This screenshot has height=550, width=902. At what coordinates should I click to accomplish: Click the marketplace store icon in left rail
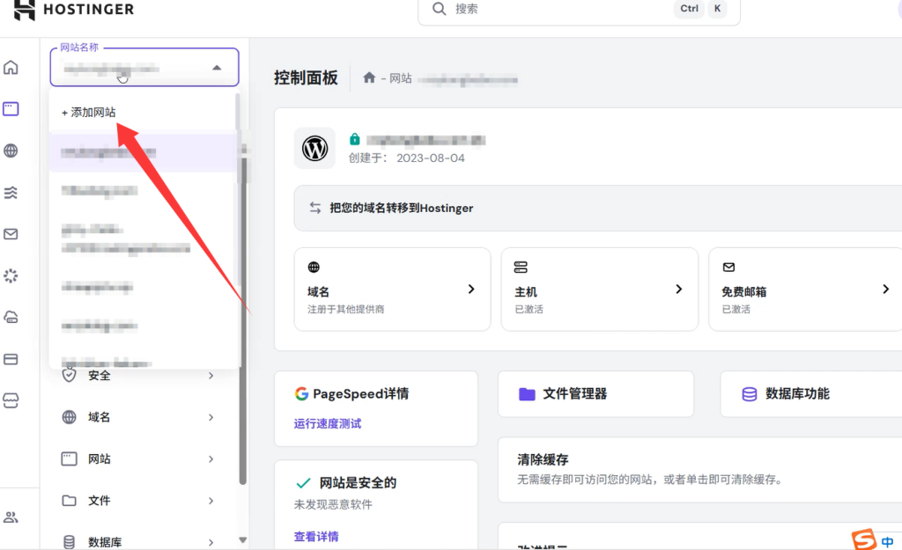[11, 400]
